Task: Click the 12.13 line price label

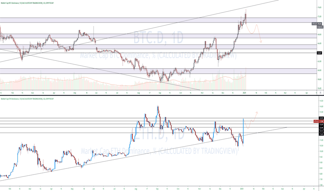Action: click(x=321, y=131)
